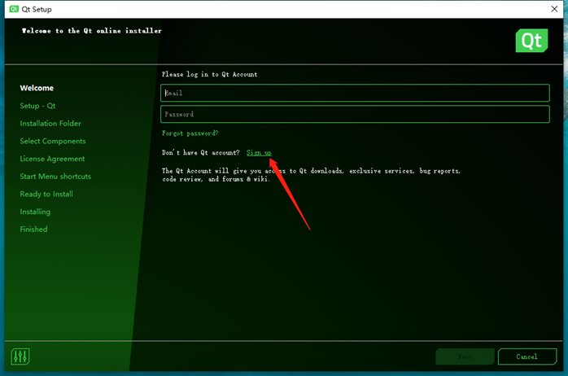Click the disabled Next button
This screenshot has width=568, height=376.
(465, 356)
